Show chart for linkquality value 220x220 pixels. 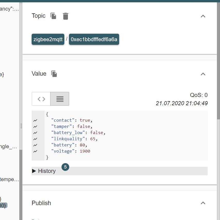[35, 139]
